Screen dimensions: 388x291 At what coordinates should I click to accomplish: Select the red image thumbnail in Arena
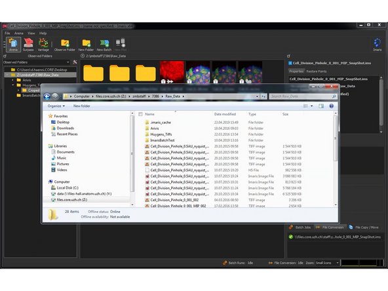point(172,72)
